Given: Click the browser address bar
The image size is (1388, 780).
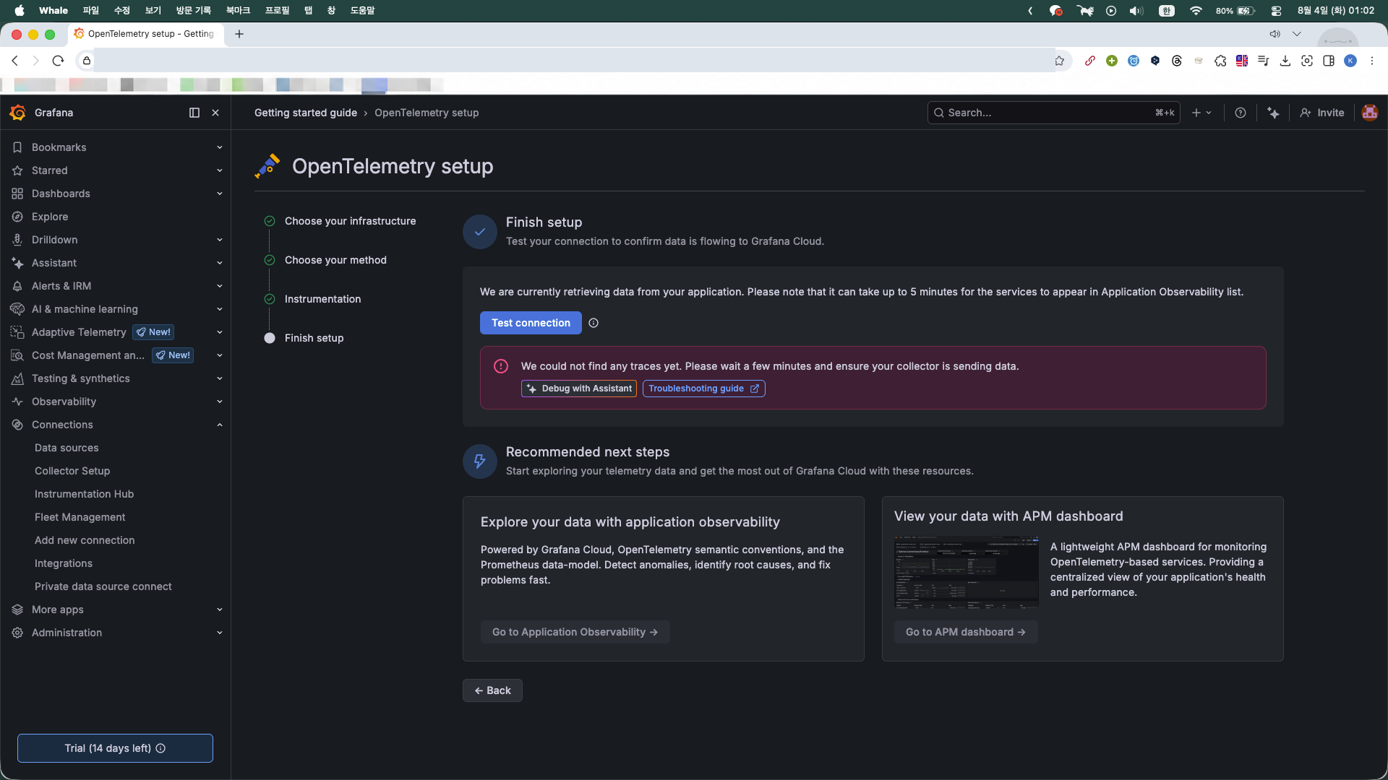Looking at the screenshot, I should pyautogui.click(x=573, y=61).
